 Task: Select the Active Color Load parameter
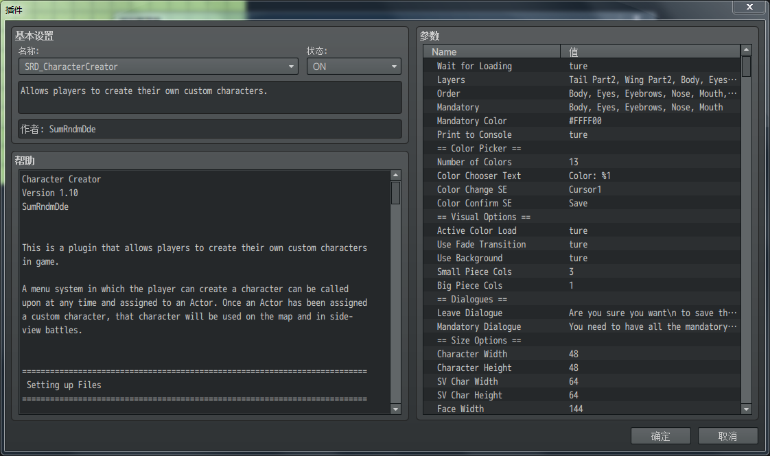[x=582, y=230]
